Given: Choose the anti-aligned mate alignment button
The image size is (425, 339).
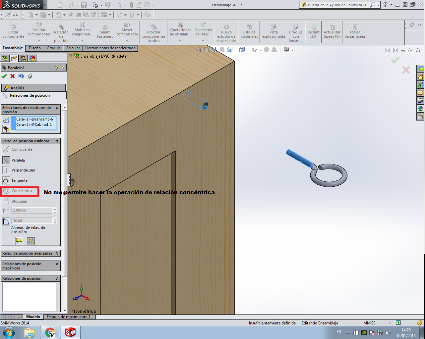Looking at the screenshot, I should point(31,241).
